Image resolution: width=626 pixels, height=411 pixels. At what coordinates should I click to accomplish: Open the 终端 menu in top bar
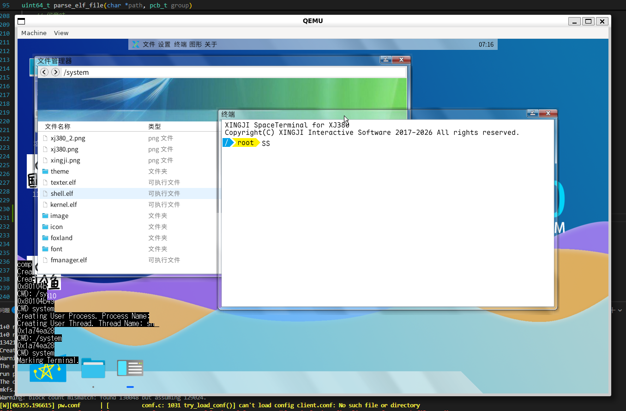tap(180, 44)
